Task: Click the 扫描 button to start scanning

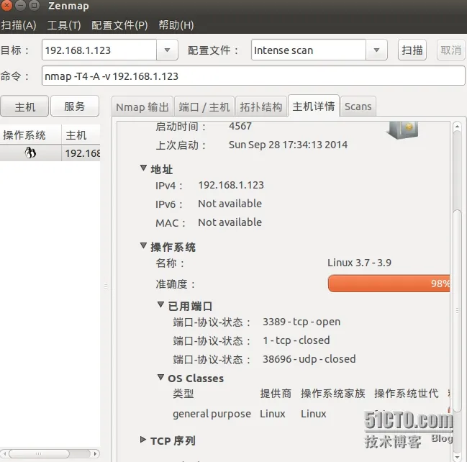Action: 412,50
